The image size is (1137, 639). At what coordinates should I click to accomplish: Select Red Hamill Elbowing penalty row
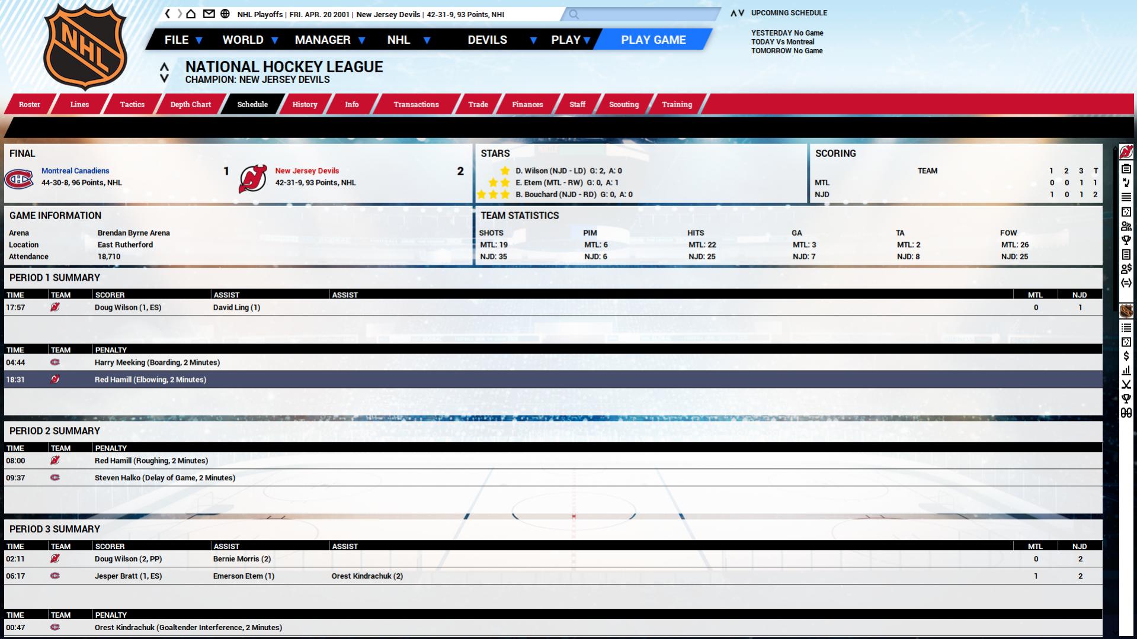[x=553, y=380]
